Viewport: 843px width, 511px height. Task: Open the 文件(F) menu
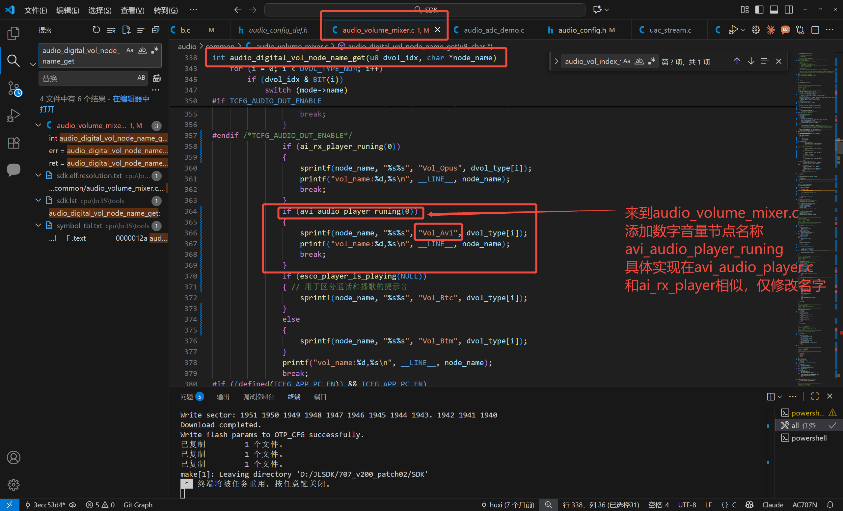(36, 10)
